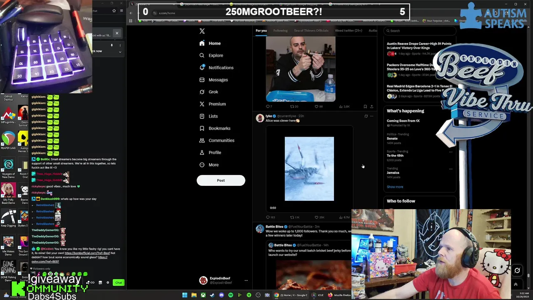Viewport: 533px width, 300px height.
Task: Open File Explorer from the taskbar
Action: coord(194,295)
